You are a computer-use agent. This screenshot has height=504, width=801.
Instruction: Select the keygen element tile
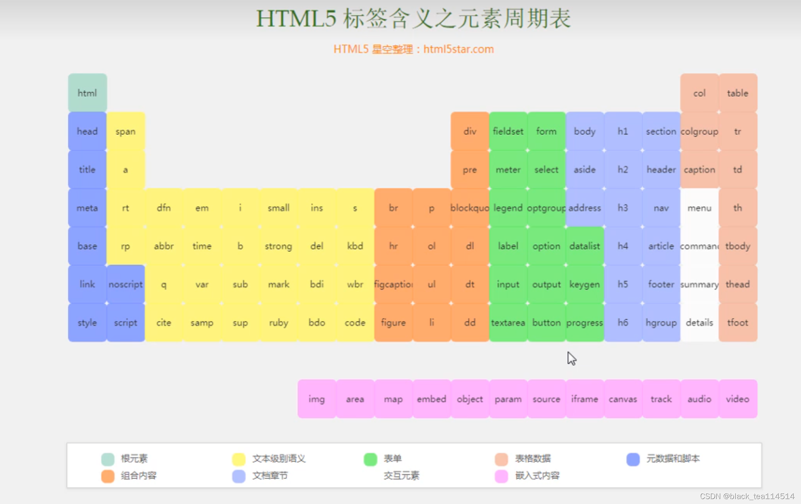coord(585,284)
